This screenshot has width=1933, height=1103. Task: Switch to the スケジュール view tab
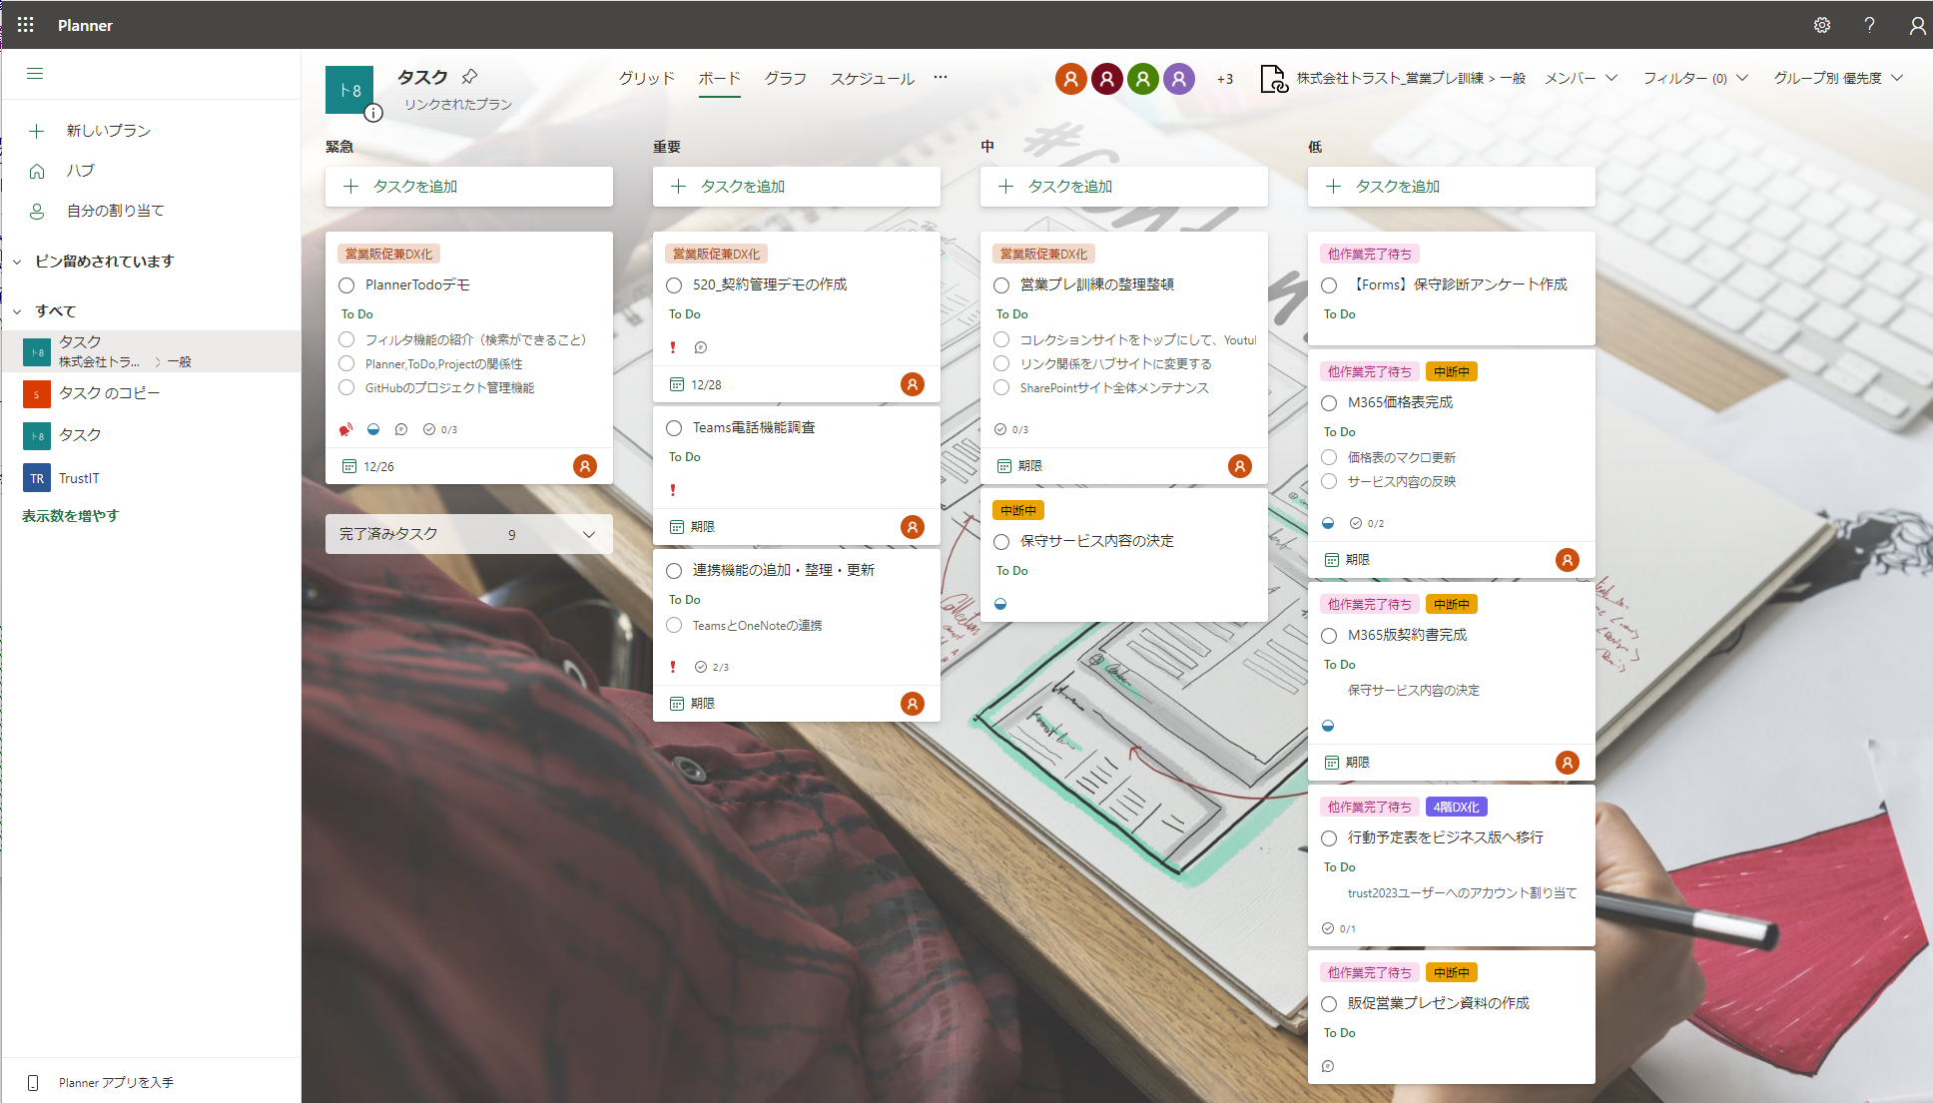coord(872,78)
